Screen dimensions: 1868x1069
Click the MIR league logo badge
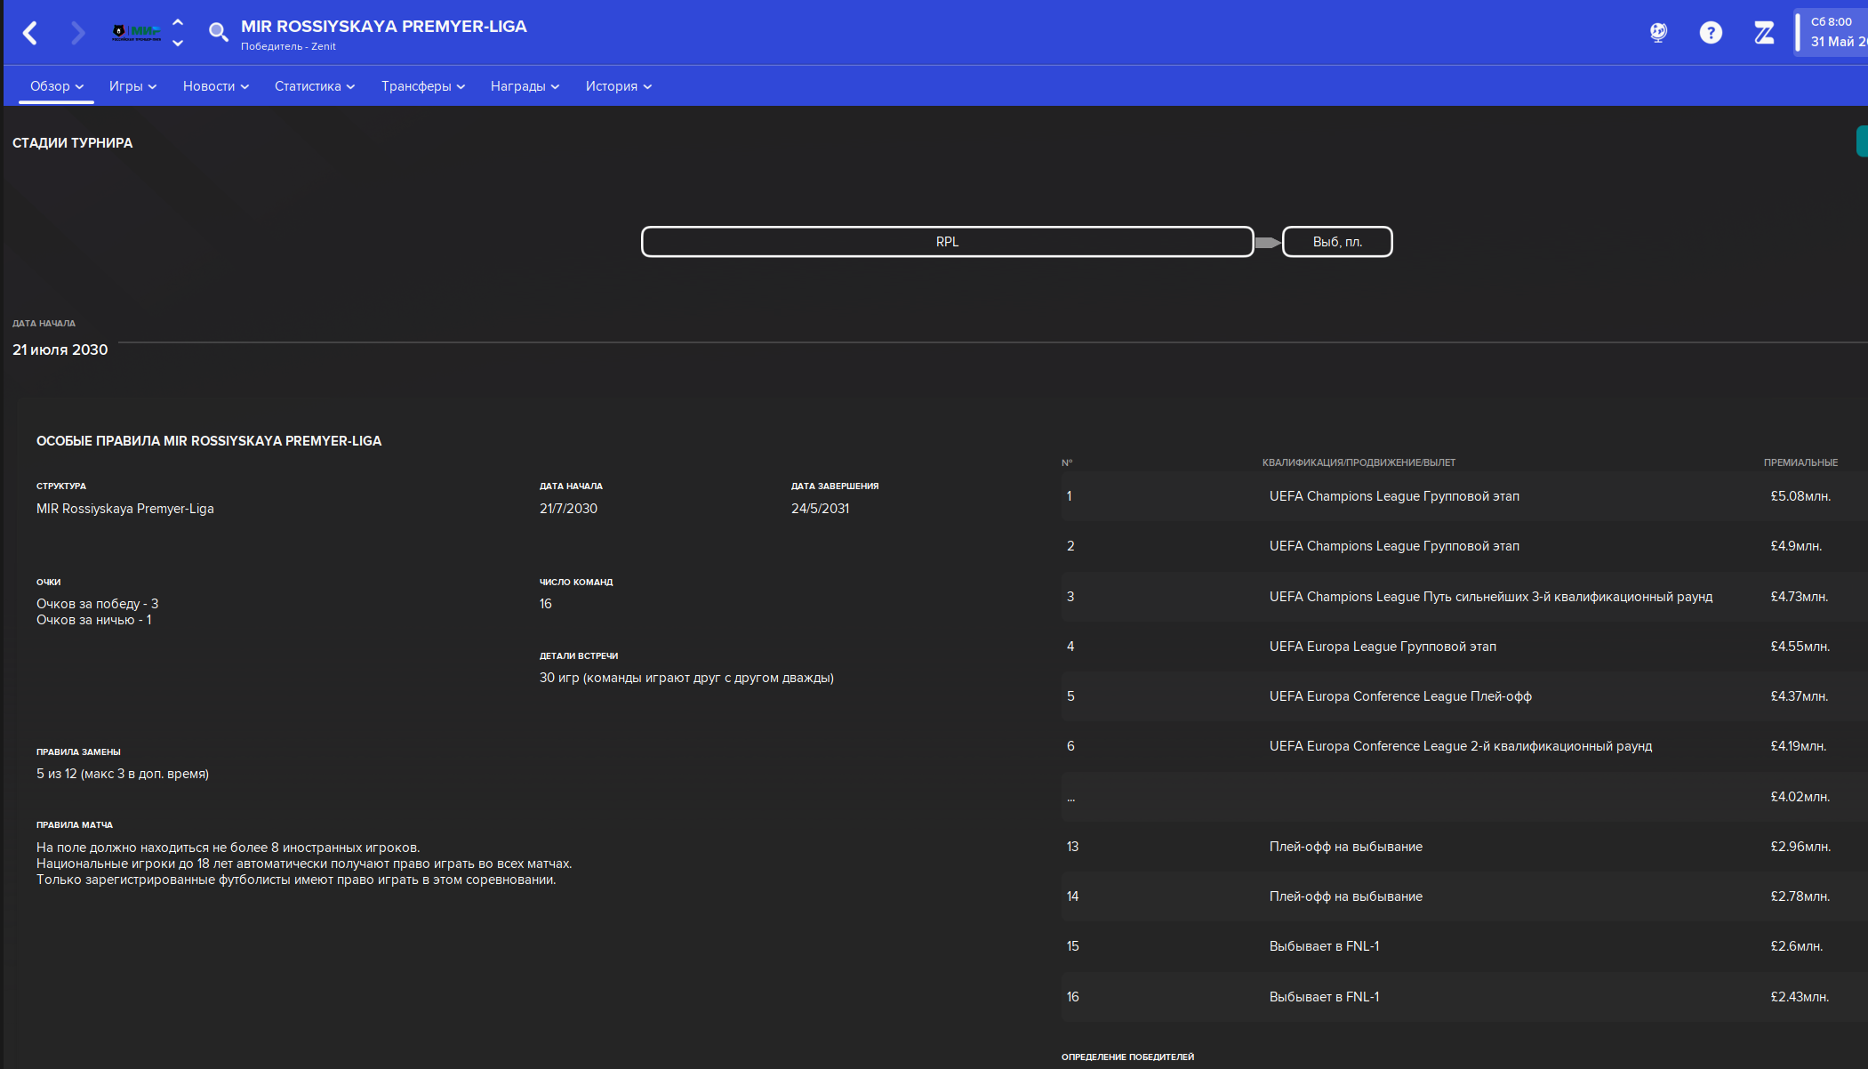tap(136, 33)
